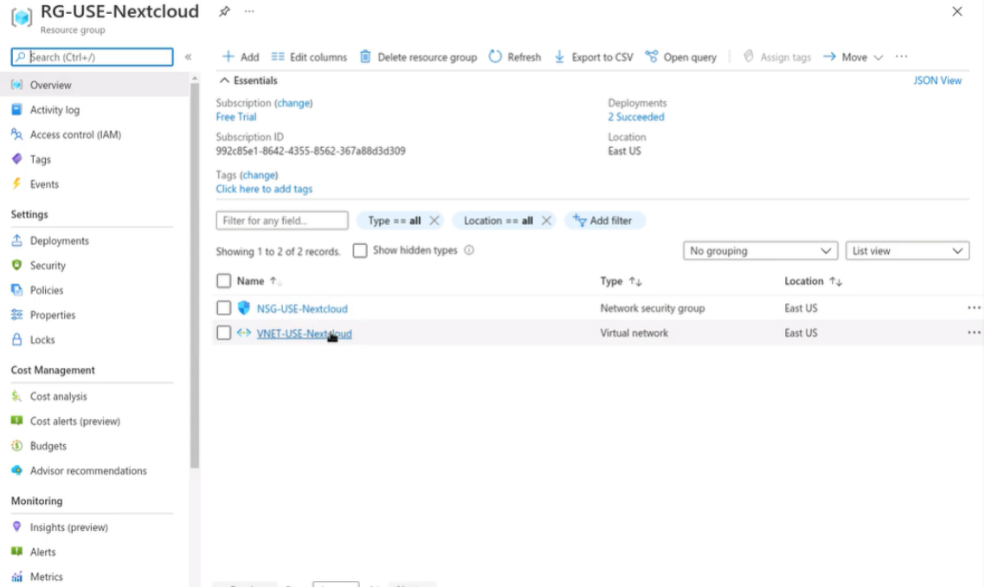
Task: Open Access control (IAM)
Action: (x=75, y=134)
